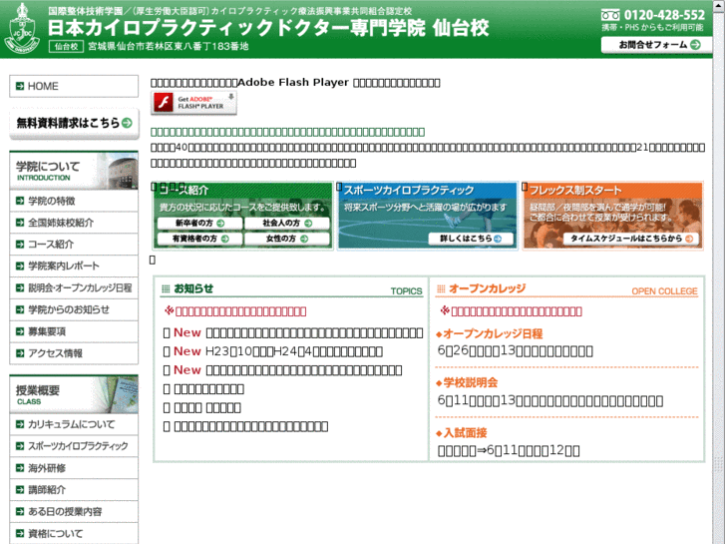Go to HOME in the sidebar
Screen dimensions: 725x544
74,86
